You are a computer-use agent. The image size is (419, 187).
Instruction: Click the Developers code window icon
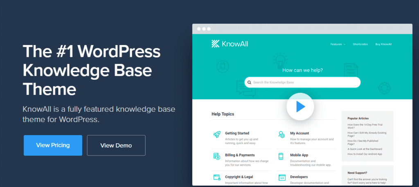(282, 177)
